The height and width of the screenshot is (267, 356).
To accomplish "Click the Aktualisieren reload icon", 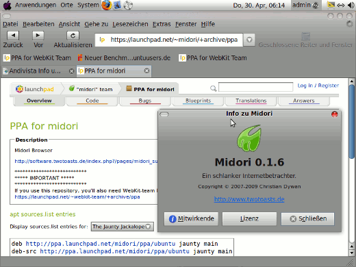I will coord(73,36).
